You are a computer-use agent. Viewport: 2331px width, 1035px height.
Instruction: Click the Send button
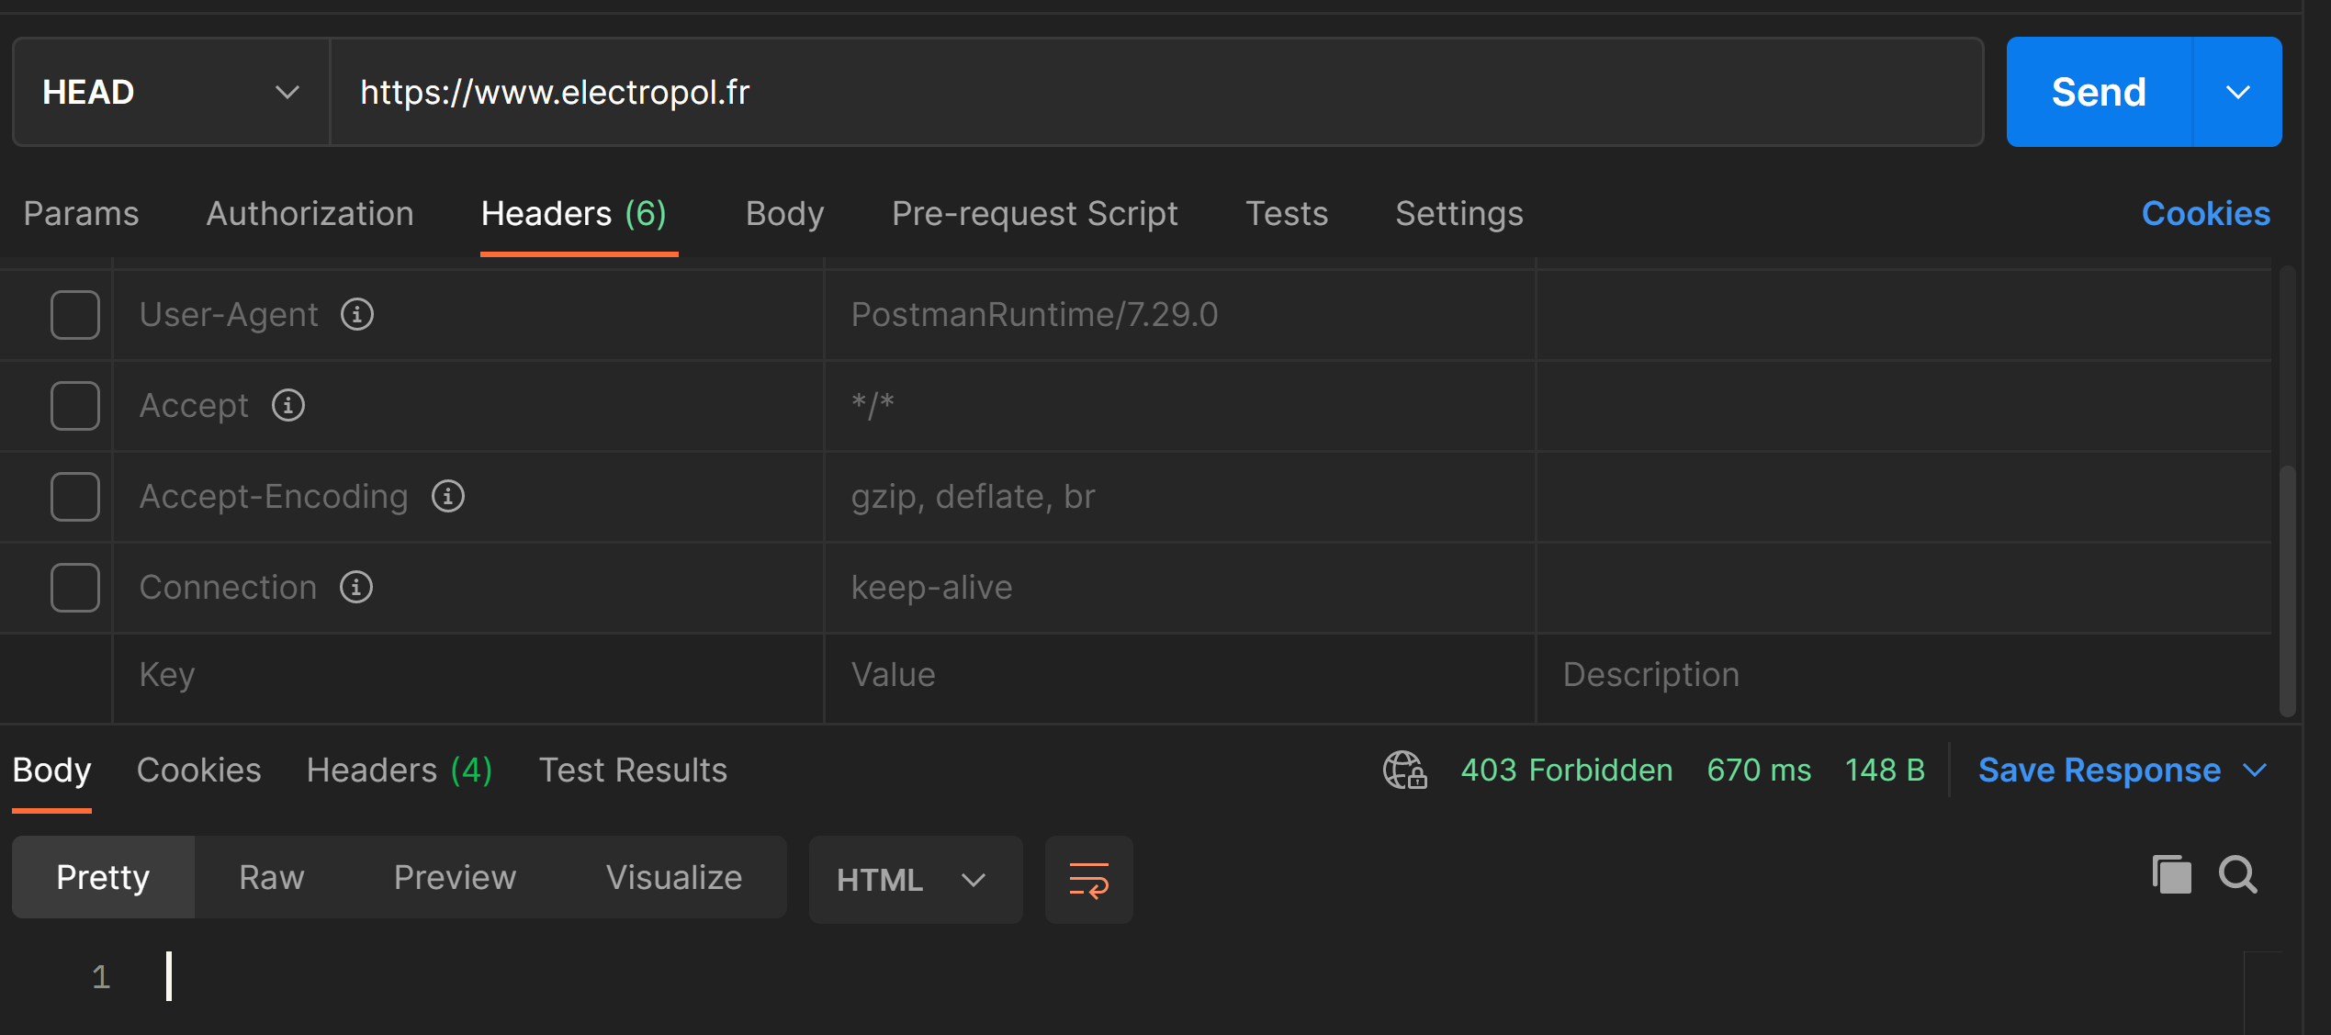[x=2098, y=92]
